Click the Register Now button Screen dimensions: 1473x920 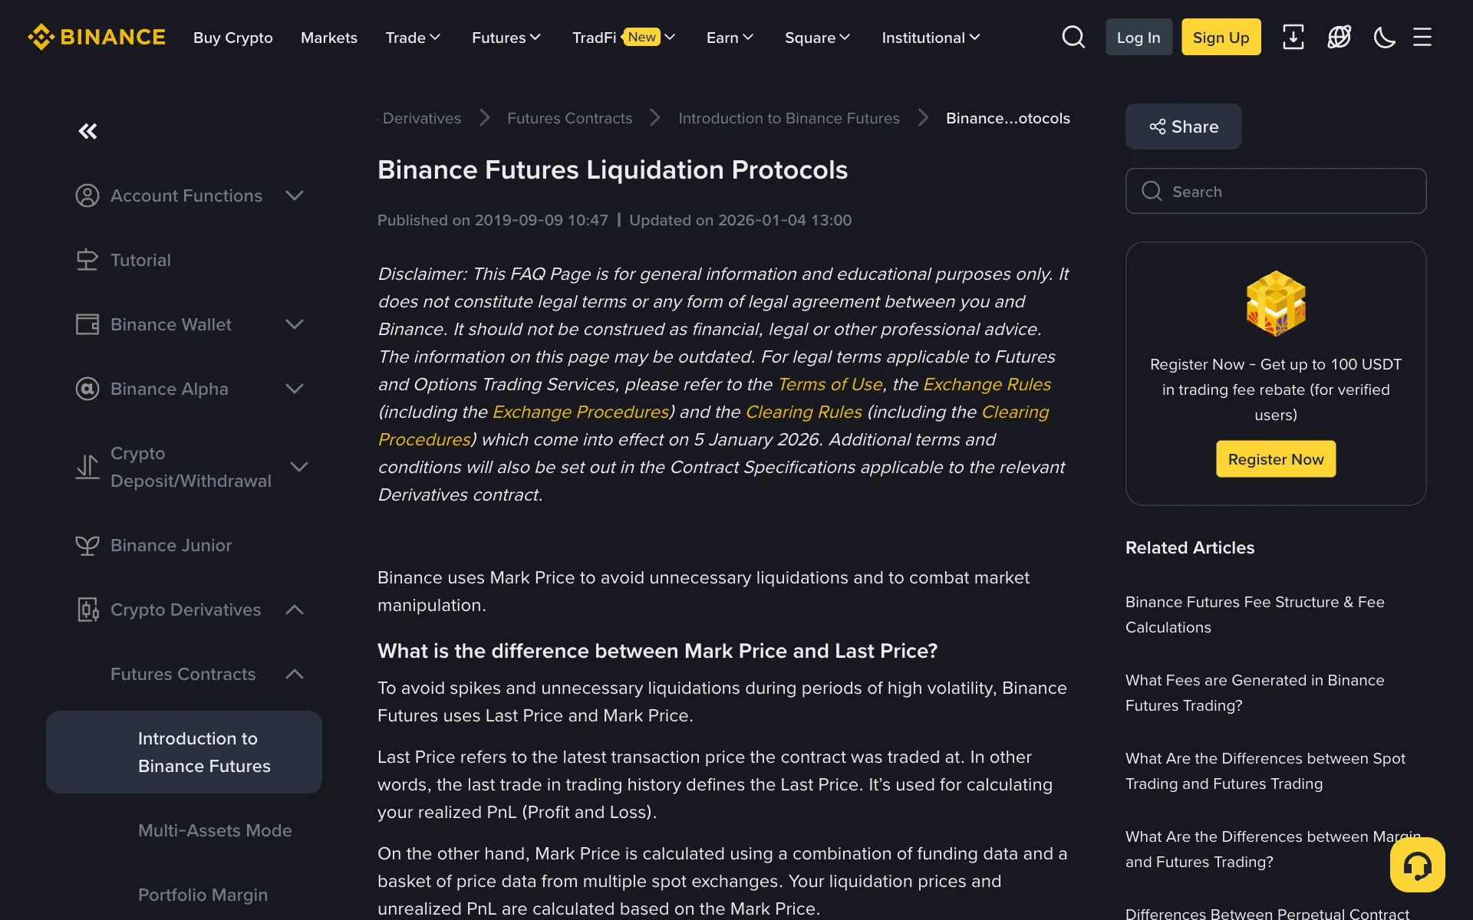[1276, 459]
